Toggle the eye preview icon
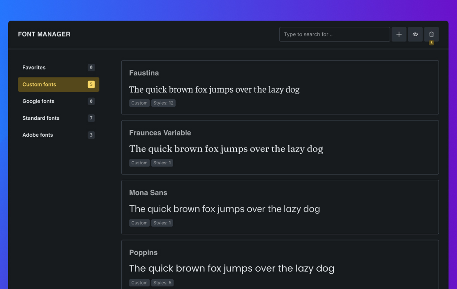Image resolution: width=457 pixels, height=289 pixels. point(415,34)
